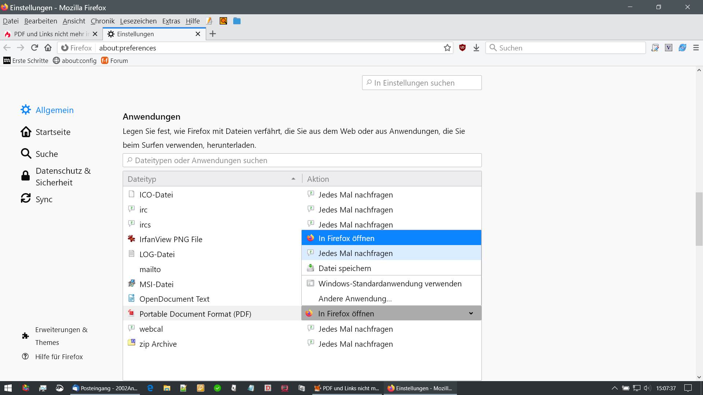This screenshot has width=703, height=395.
Task: Open Hilfe für Firefox link
Action: click(59, 357)
